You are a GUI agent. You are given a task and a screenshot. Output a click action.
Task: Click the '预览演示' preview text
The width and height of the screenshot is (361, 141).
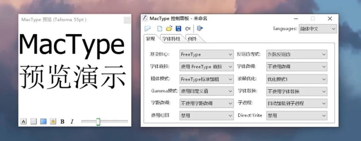(x=73, y=77)
